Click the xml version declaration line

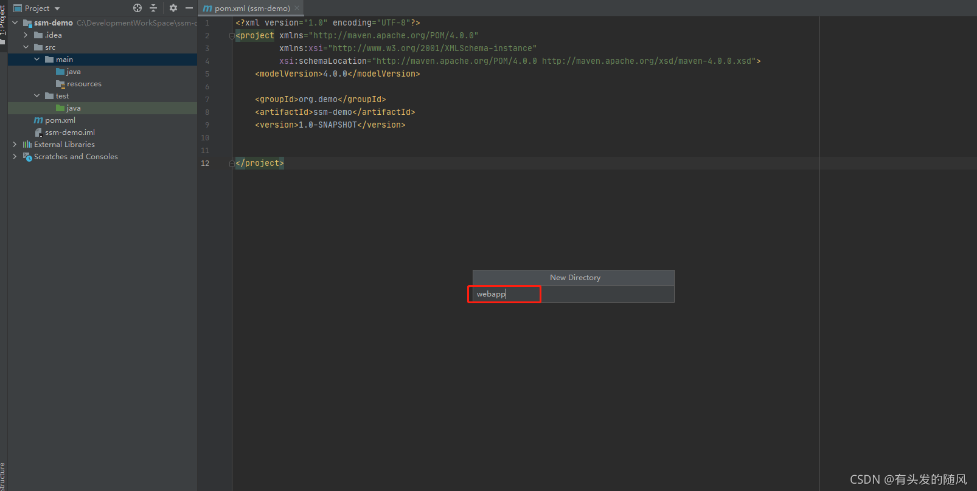328,23
